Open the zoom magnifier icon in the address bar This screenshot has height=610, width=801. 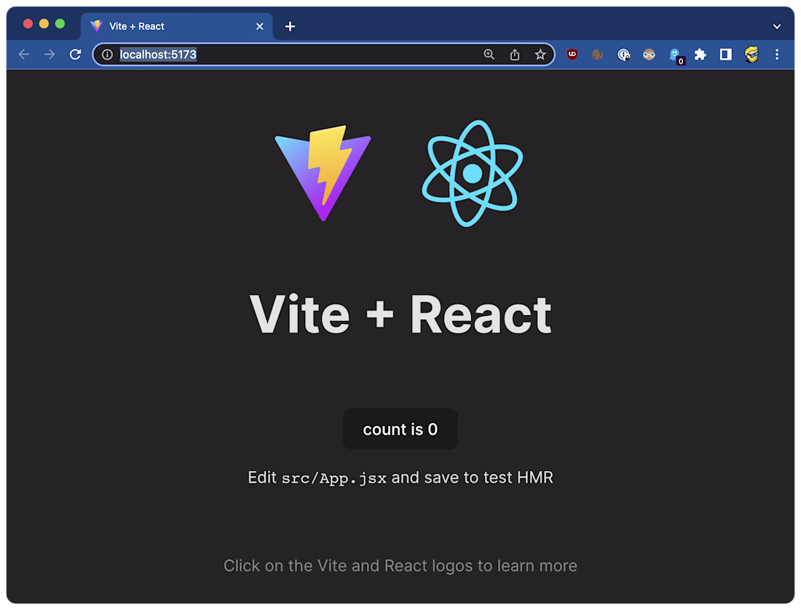[x=489, y=54]
